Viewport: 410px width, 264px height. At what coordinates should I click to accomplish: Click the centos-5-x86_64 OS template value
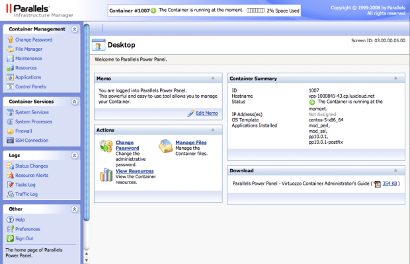click(x=326, y=120)
